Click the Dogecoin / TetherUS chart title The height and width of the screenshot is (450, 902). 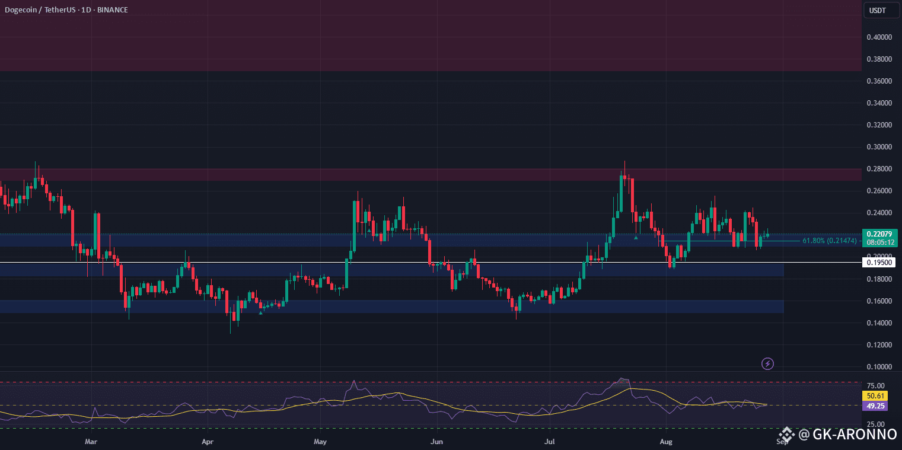click(x=66, y=9)
